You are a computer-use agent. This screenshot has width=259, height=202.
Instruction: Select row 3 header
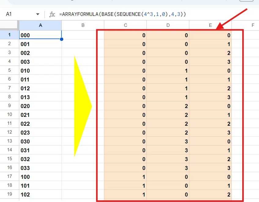coord(9,52)
